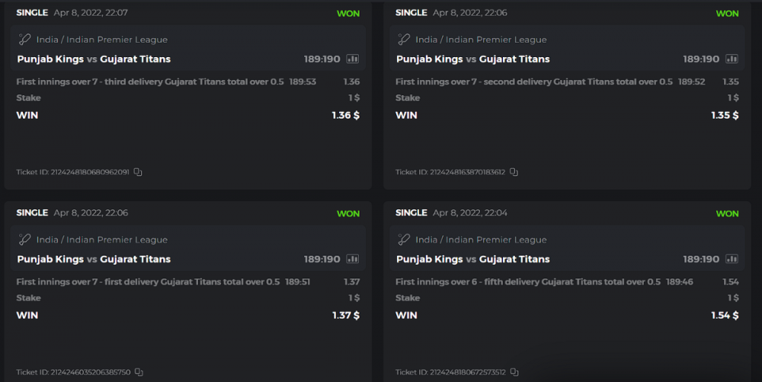The height and width of the screenshot is (382, 762).
Task: Open Punjab Kings vs Gujarat Titans on fifth delivery ticket
Action: pos(472,259)
